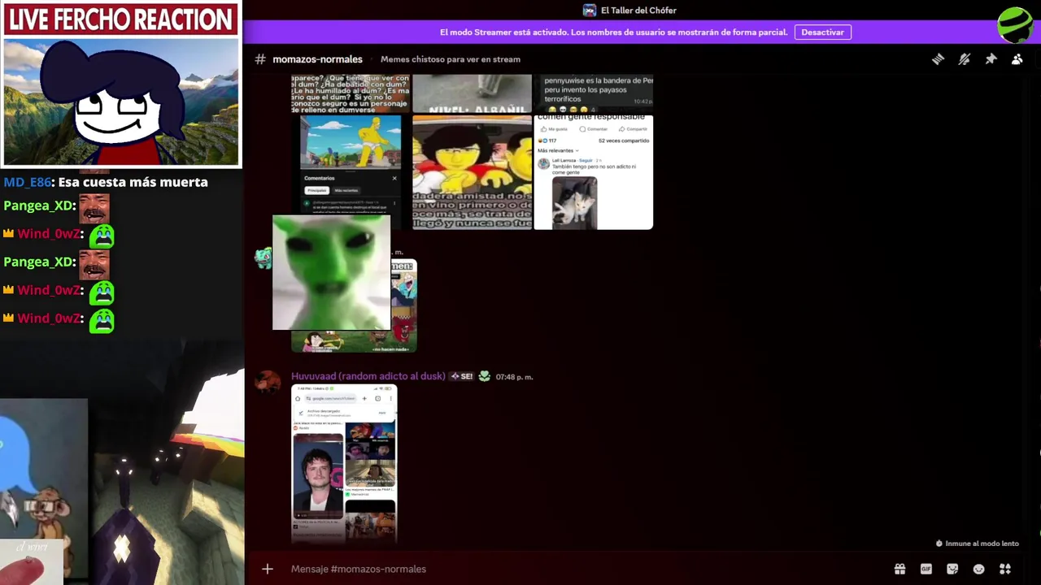
Task: Click the stopwatch icon next to 'Inmune al modo lento'
Action: click(x=939, y=544)
